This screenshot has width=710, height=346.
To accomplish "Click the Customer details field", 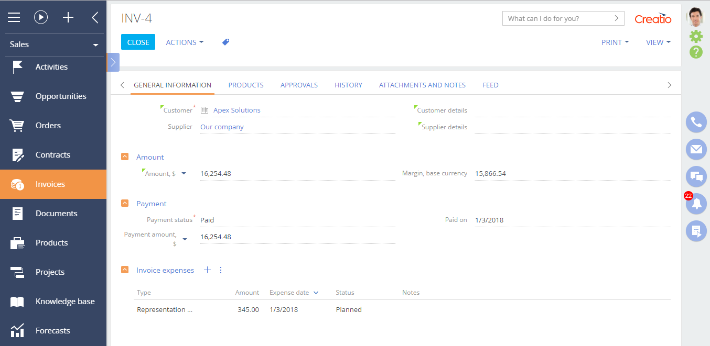I will tap(573, 110).
